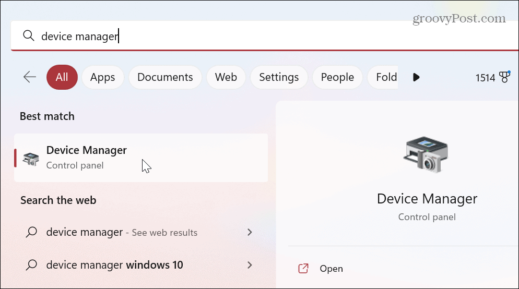Switch to the Web filter tab
Image resolution: width=519 pixels, height=289 pixels.
pyautogui.click(x=226, y=77)
